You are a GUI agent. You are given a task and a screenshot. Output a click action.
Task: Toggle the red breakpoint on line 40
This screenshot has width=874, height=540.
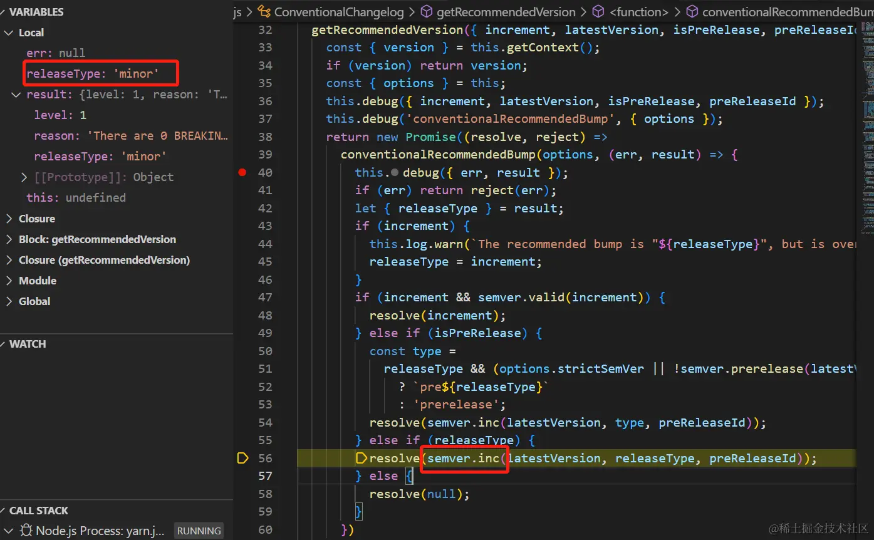coord(242,172)
